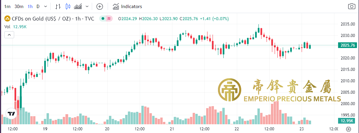Switch to the 1m timeframe
This screenshot has width=359, height=133.
pos(7,7)
